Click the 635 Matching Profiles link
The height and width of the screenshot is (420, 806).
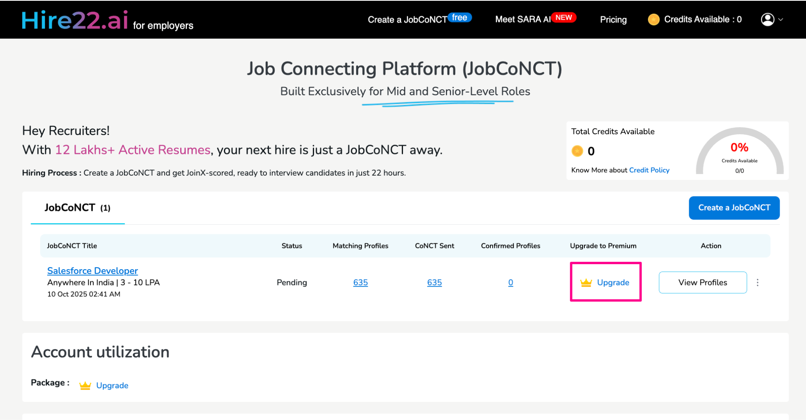[360, 282]
